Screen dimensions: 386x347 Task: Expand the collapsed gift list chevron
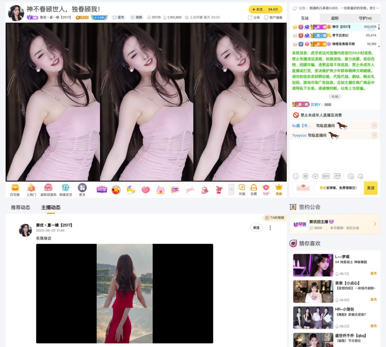(231, 190)
